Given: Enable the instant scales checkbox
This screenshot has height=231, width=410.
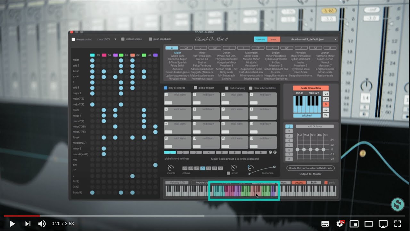Looking at the screenshot, I should (x=123, y=39).
